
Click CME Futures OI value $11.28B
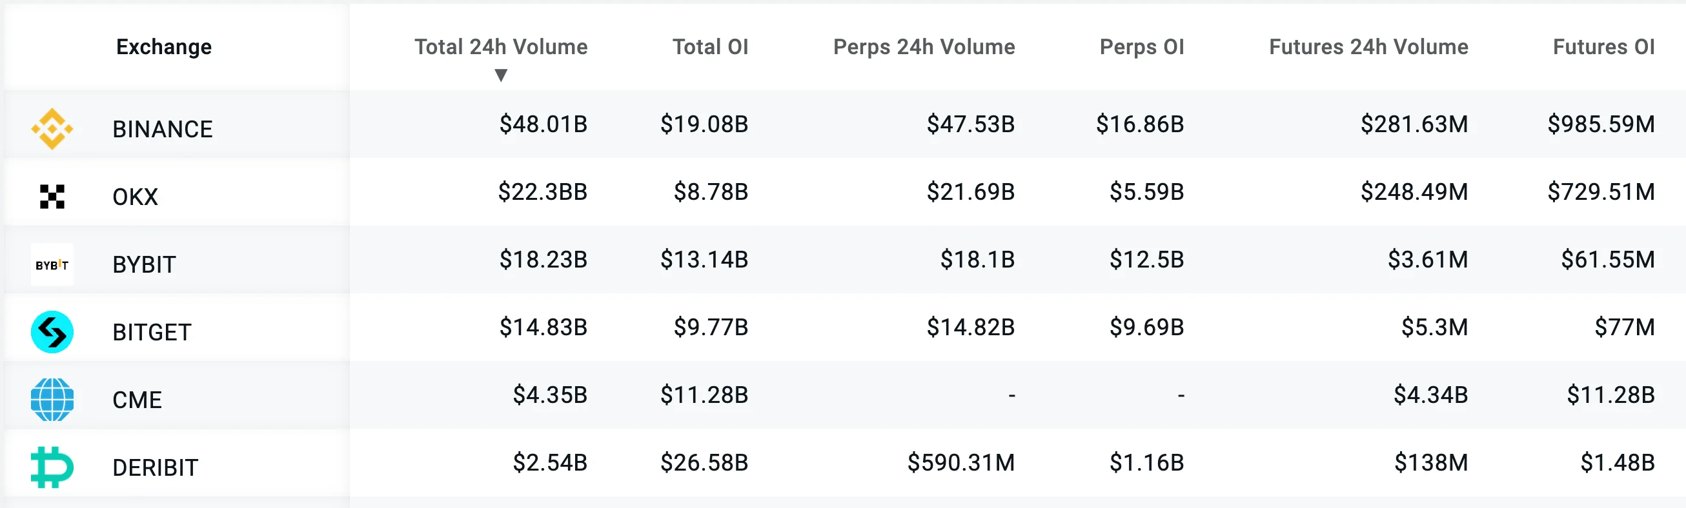[x=1610, y=395]
